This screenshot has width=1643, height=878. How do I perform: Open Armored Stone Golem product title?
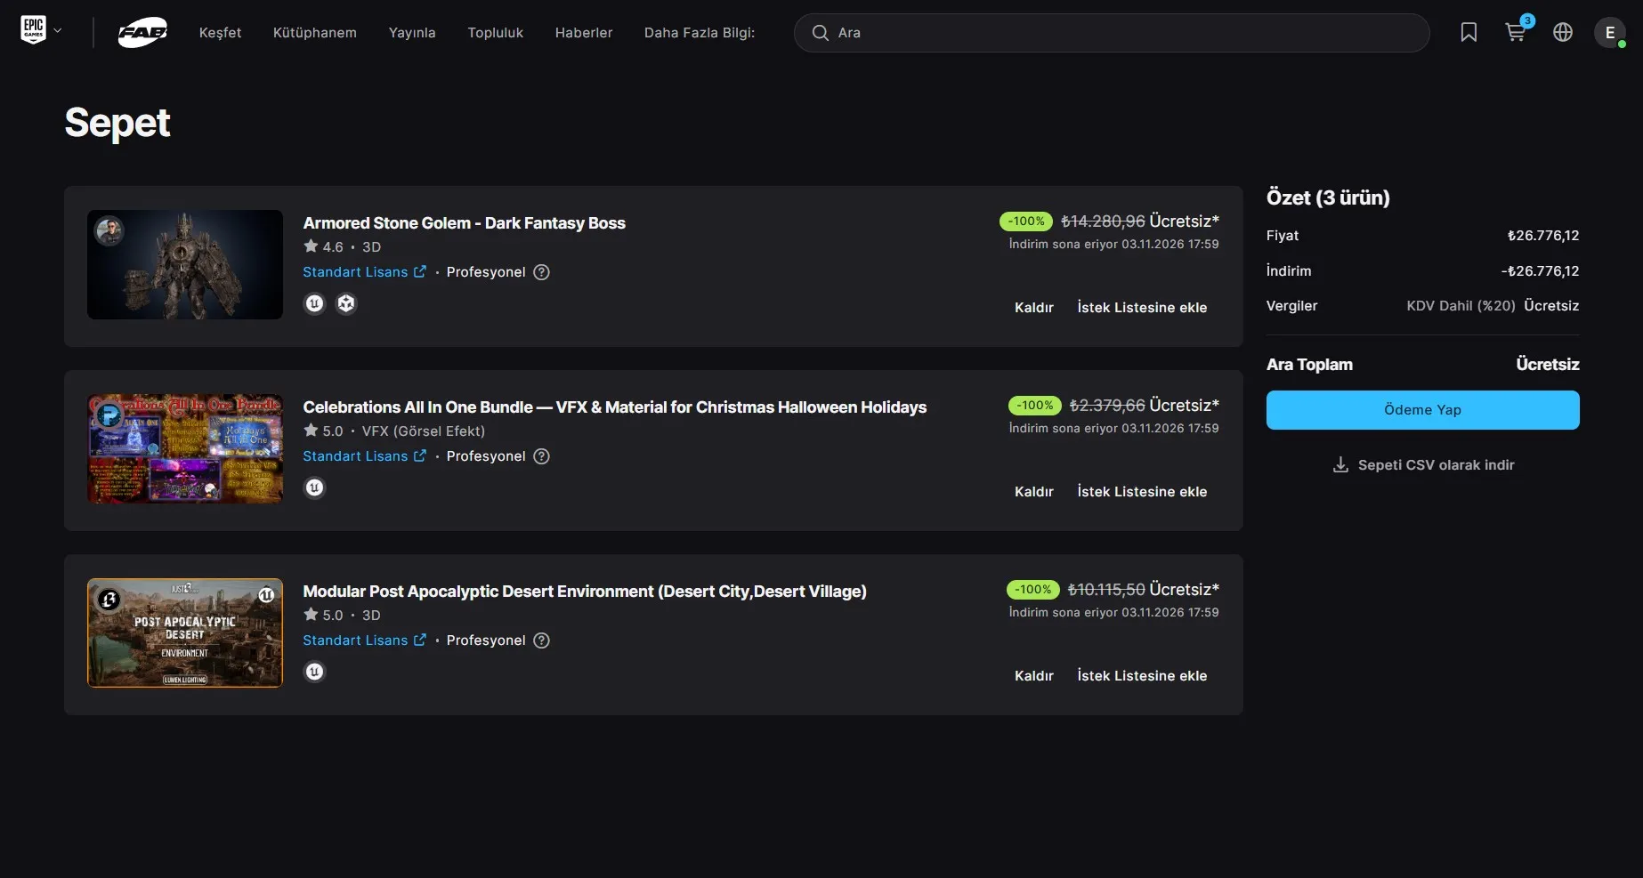tap(464, 223)
